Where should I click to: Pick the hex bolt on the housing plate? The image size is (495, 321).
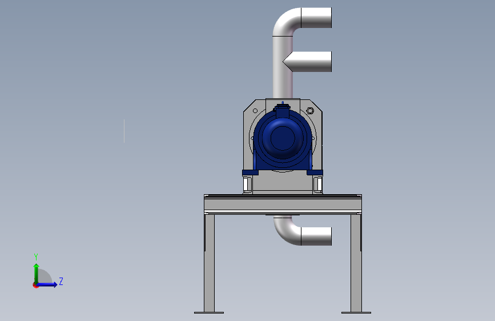tap(310, 111)
